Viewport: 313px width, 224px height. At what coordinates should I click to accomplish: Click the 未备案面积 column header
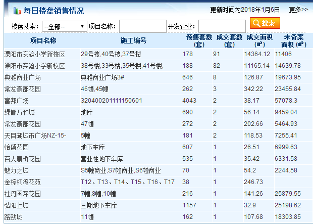(x=294, y=40)
